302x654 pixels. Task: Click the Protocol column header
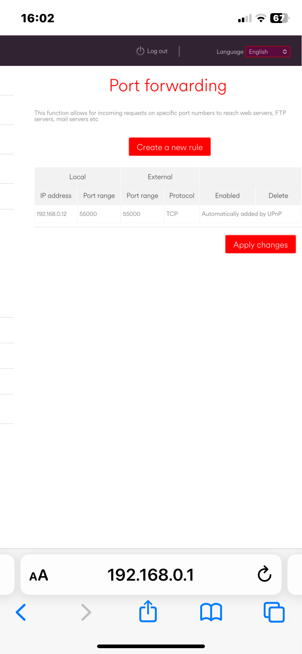(x=182, y=196)
